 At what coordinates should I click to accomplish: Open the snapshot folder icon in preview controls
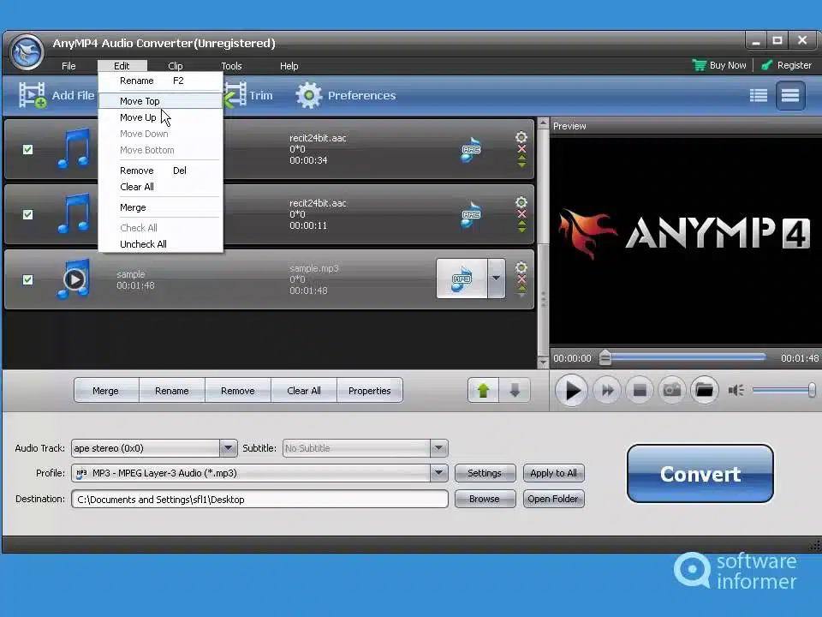(x=704, y=390)
